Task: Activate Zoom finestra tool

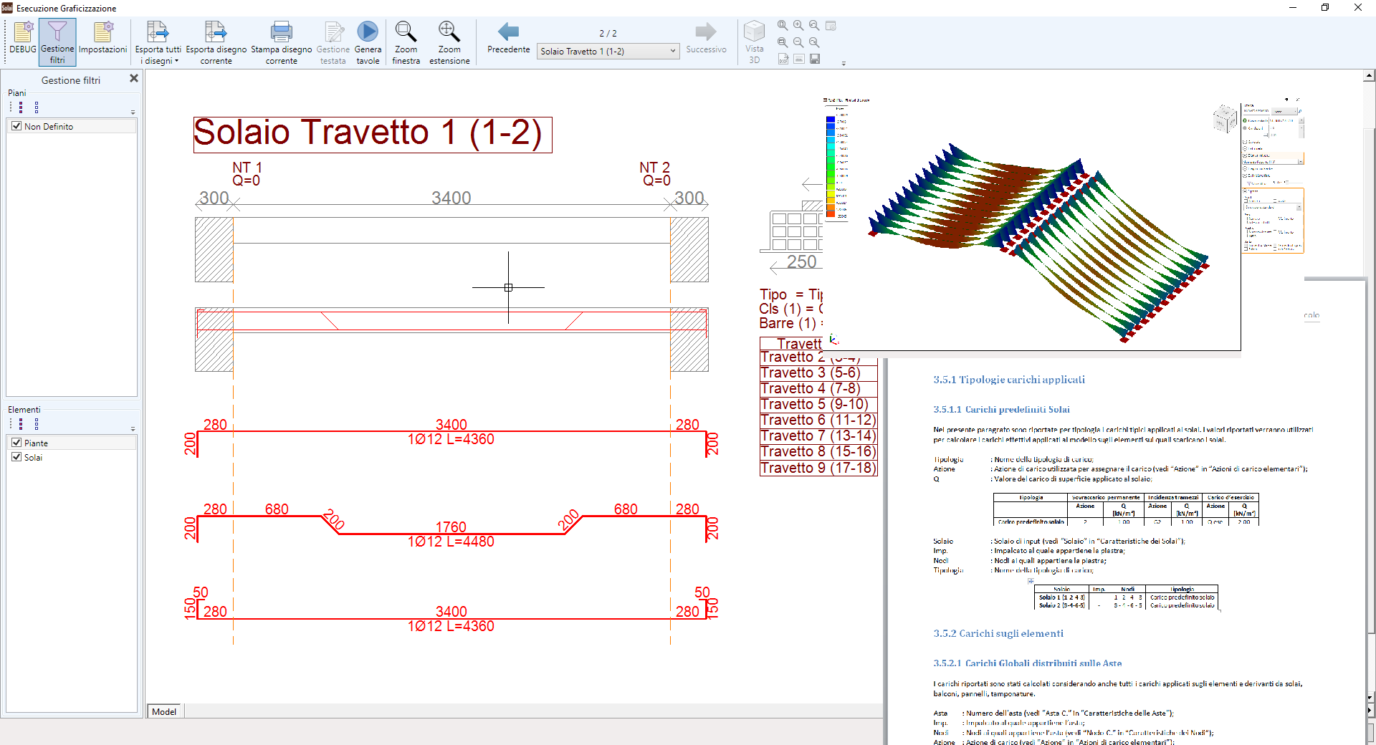Action: [406, 42]
